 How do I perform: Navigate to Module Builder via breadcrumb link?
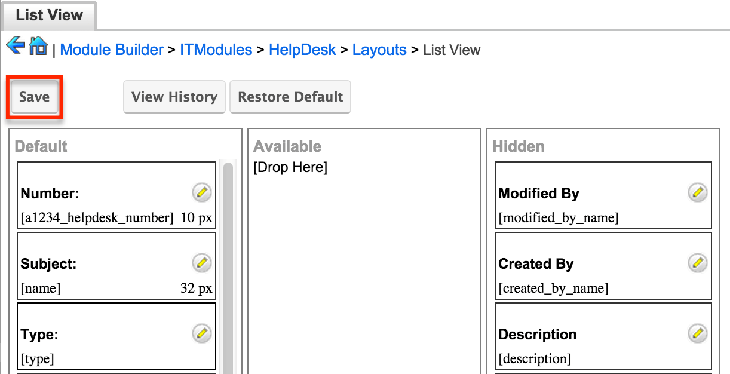[x=112, y=50]
